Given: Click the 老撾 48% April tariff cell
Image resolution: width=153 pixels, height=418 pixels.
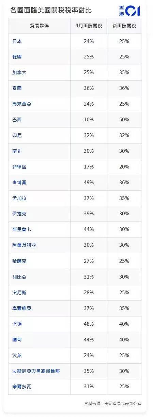Looking at the screenshot, I should pyautogui.click(x=89, y=324).
